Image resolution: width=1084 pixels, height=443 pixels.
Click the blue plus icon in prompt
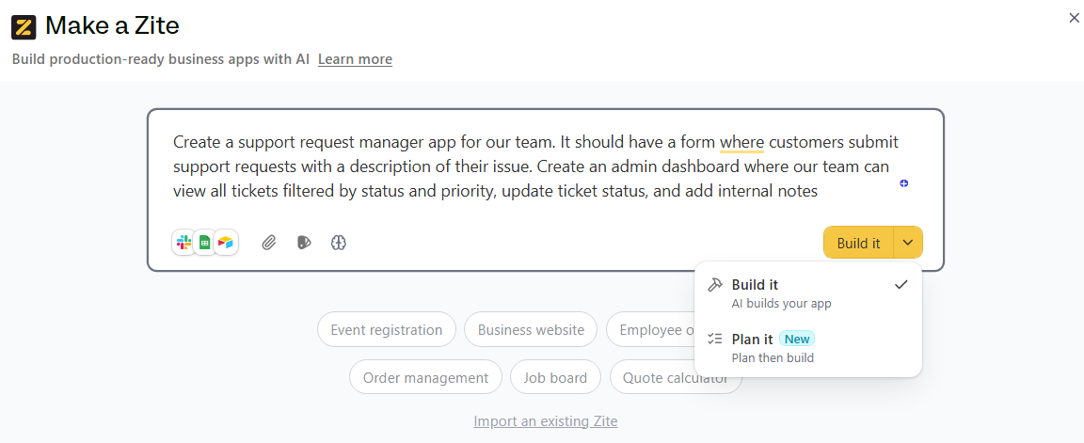click(903, 183)
